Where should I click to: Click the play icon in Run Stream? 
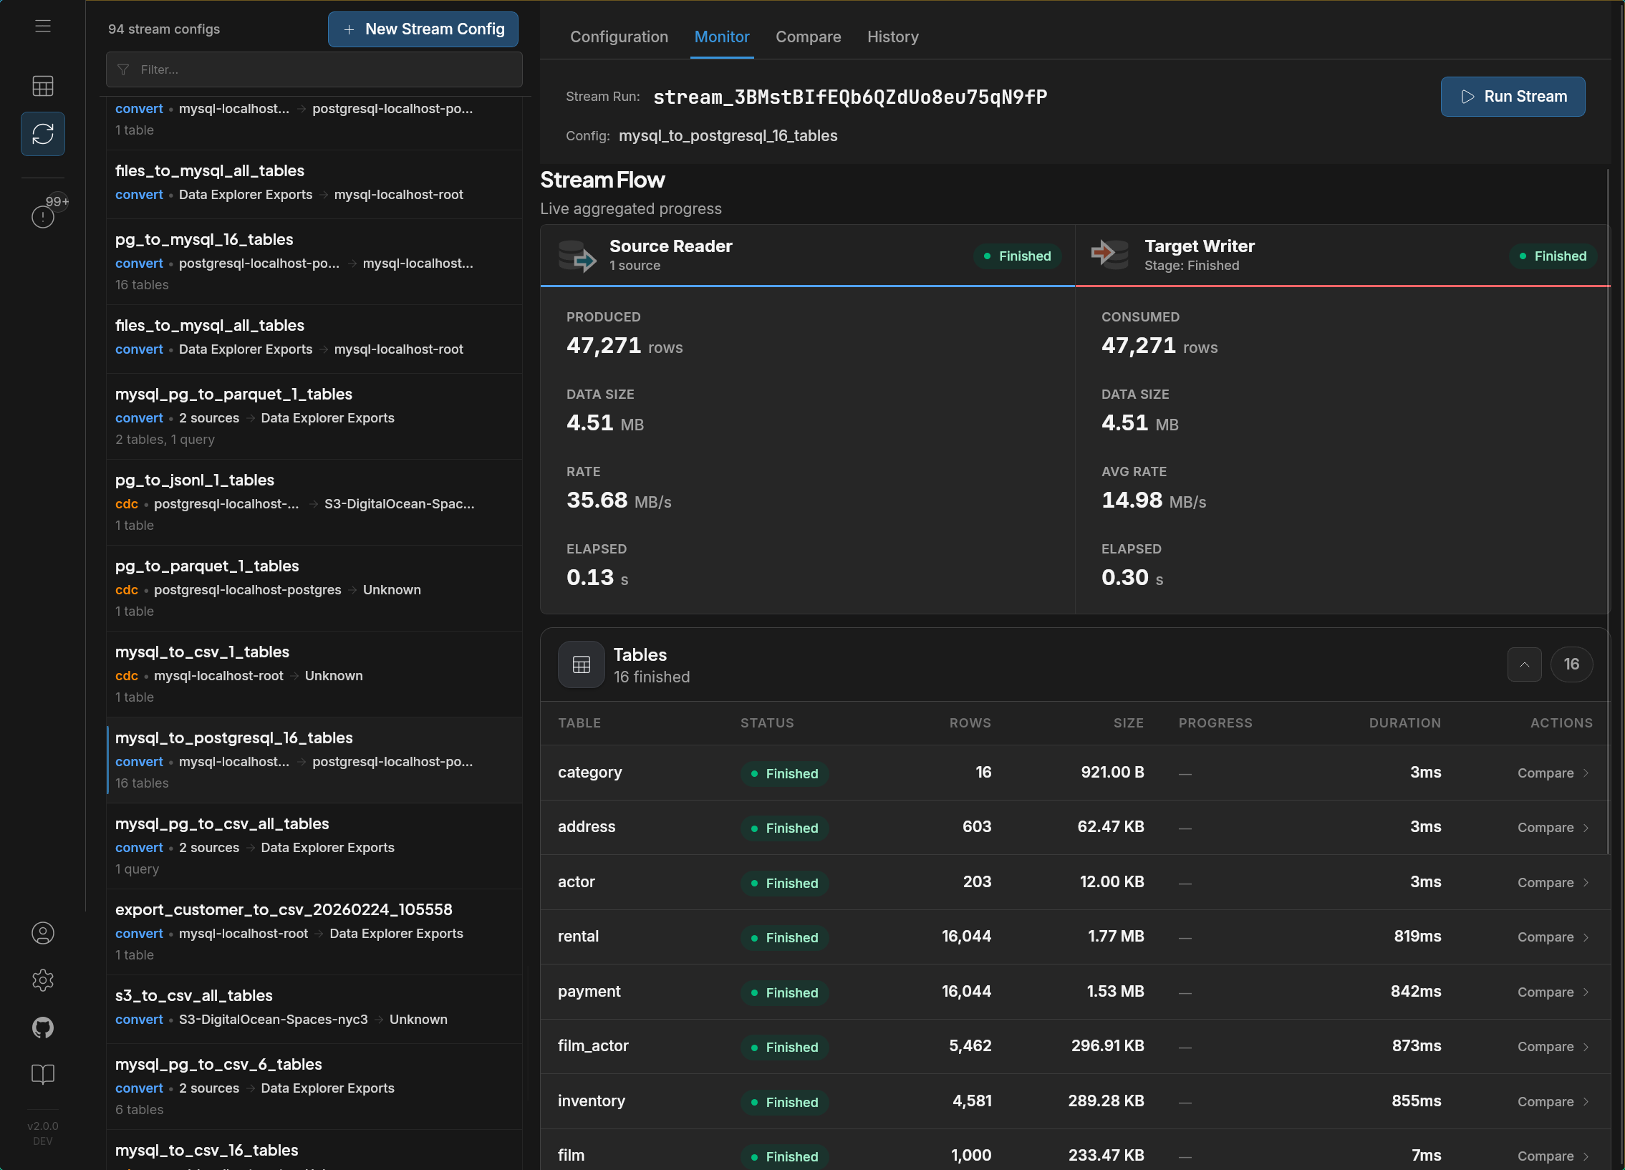pos(1468,97)
